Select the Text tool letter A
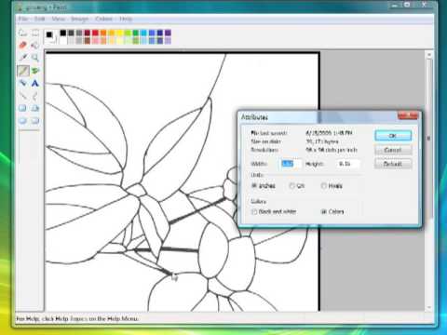 (x=35, y=83)
